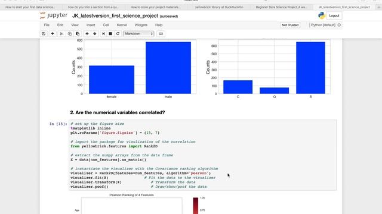Click the Q bar in the embarked chart
382x214 pixels.
(275, 90)
